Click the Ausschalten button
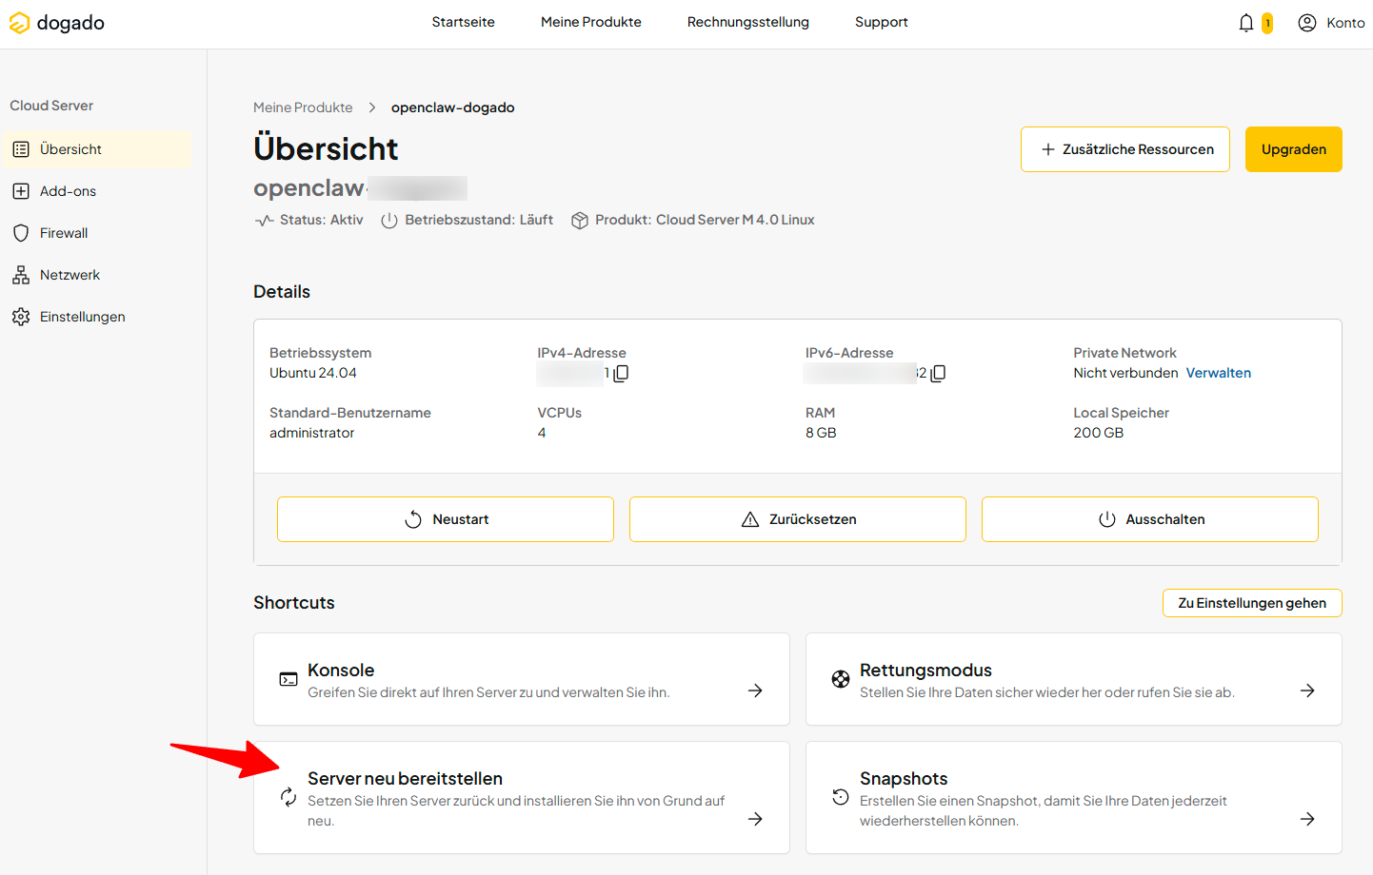 [x=1150, y=519]
